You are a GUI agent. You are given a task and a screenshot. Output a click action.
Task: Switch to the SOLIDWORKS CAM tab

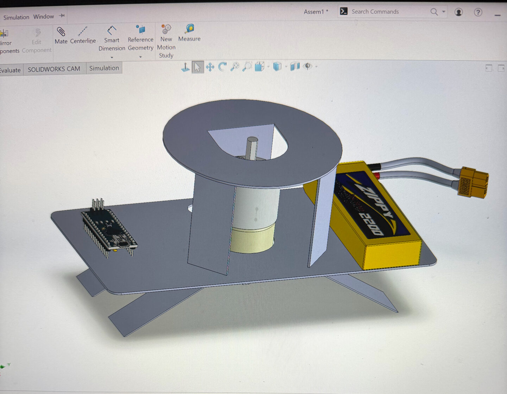click(x=54, y=69)
